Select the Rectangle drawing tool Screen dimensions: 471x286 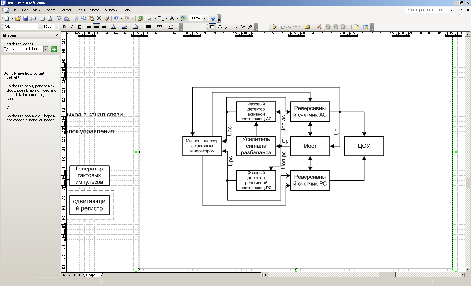click(x=212, y=27)
